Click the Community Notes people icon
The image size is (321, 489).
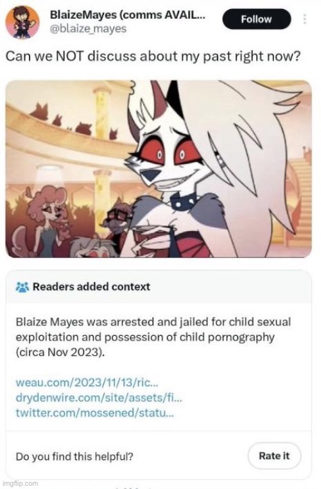(x=22, y=287)
